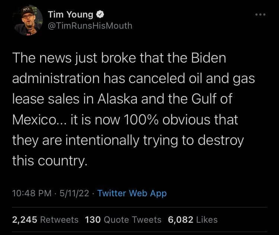Open the @TimRunsHisMouth handle link
The height and width of the screenshot is (235, 279).
point(90,26)
